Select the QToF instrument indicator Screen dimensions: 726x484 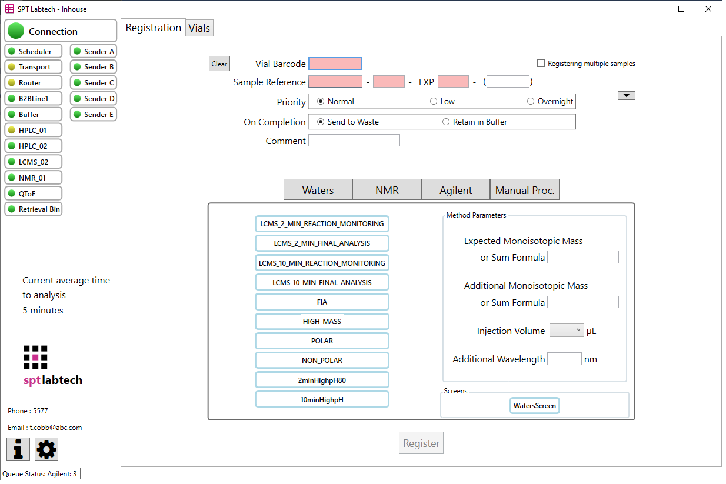pos(33,193)
